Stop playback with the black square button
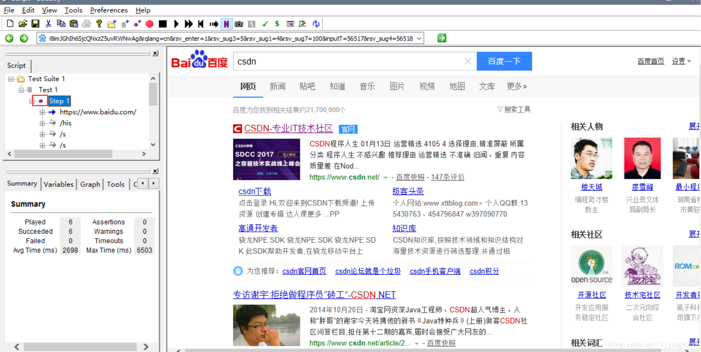 point(162,24)
